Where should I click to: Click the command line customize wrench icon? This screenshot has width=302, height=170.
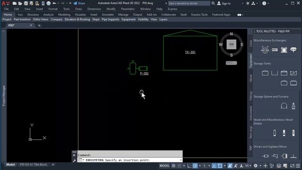tap(74, 161)
